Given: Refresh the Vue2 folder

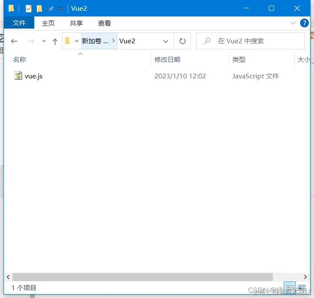Looking at the screenshot, I should pos(182,41).
